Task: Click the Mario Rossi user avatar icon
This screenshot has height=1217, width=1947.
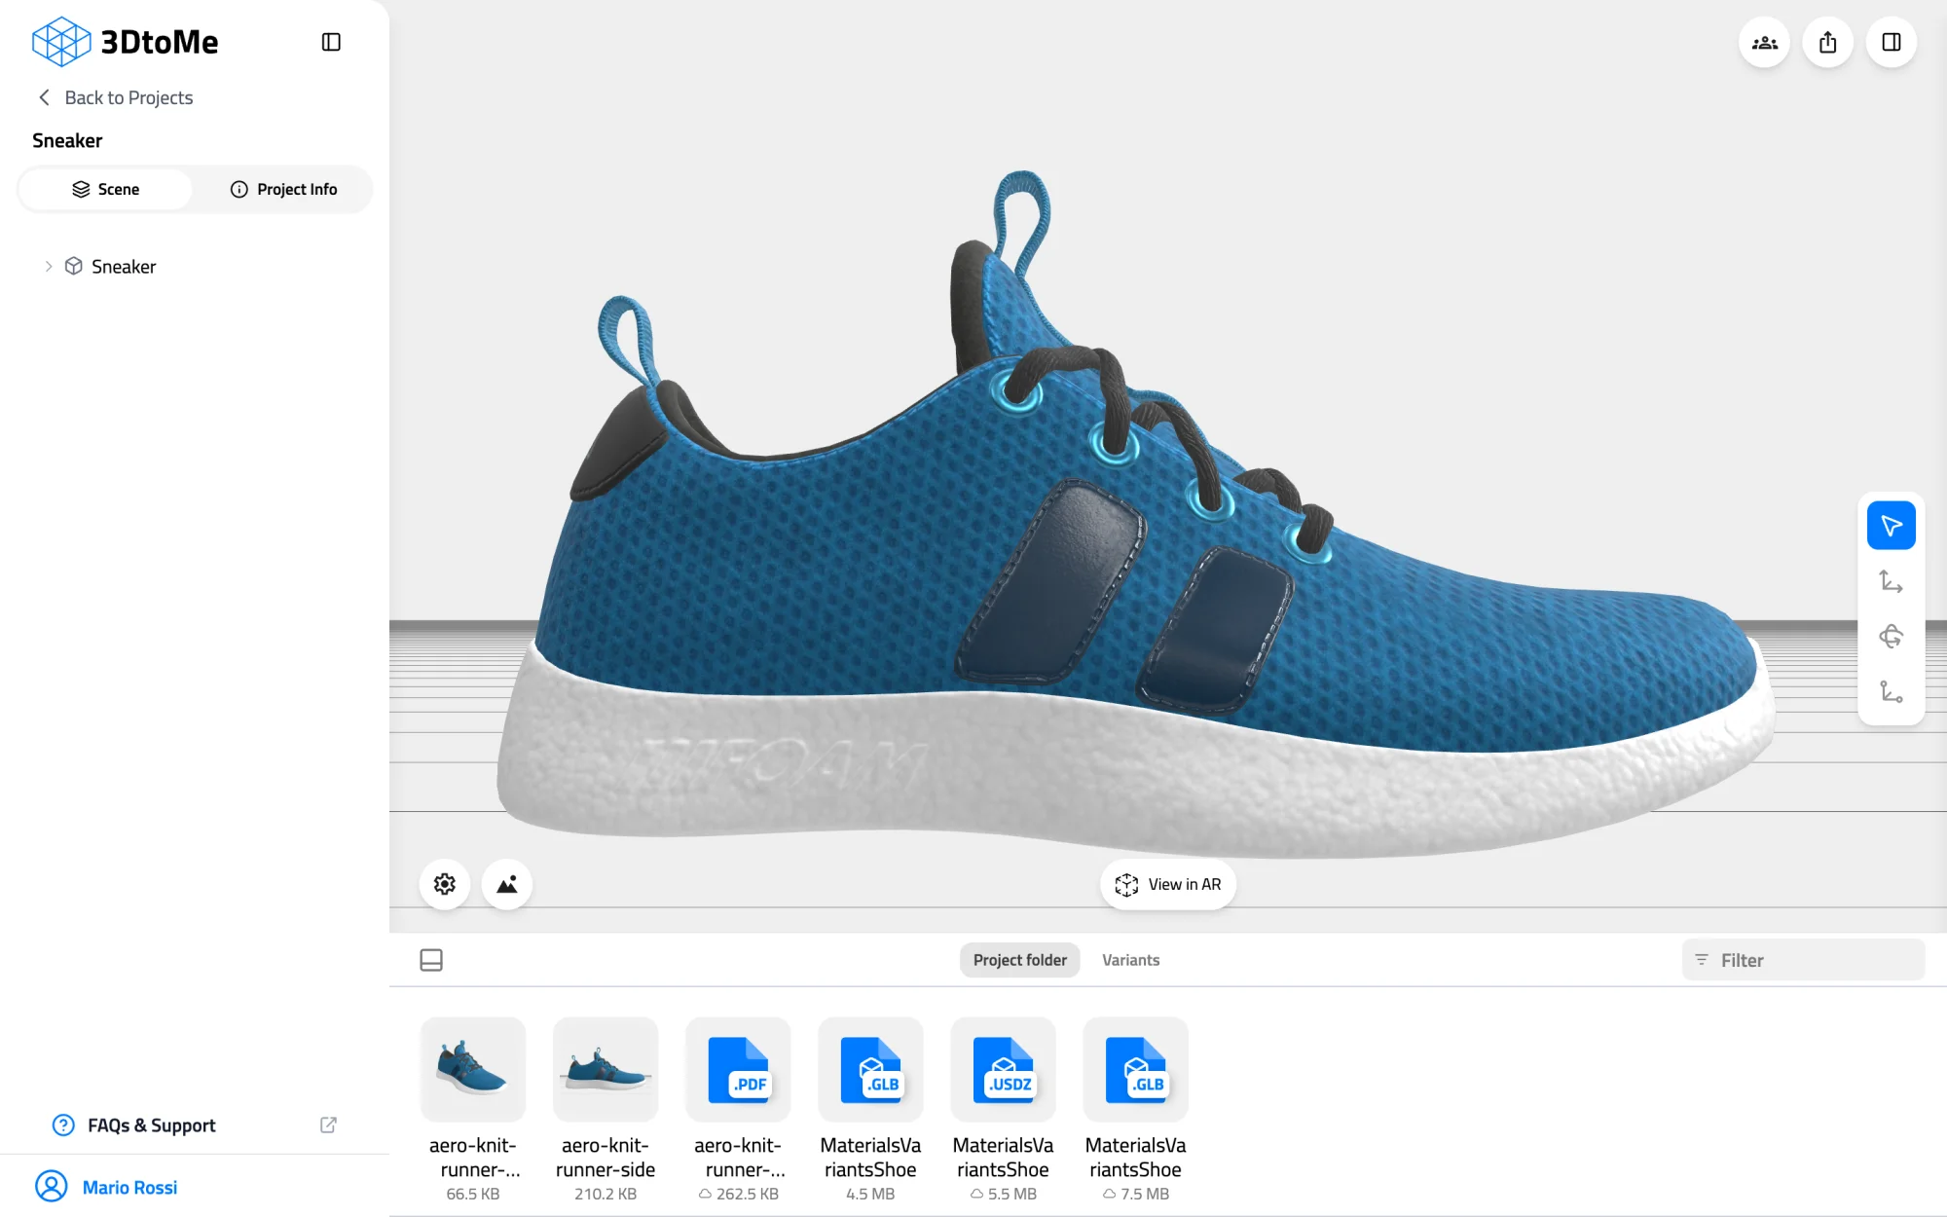Action: coord(52,1186)
